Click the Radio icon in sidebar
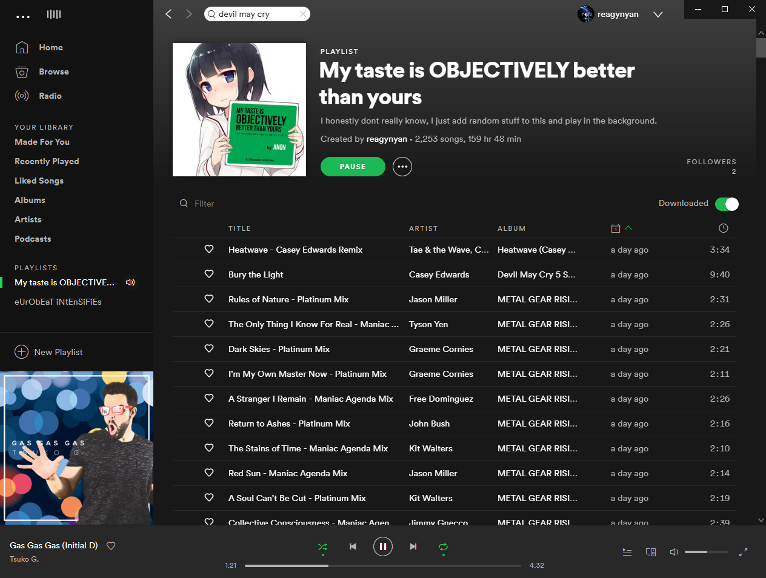Viewport: 766px width, 578px height. click(x=22, y=96)
